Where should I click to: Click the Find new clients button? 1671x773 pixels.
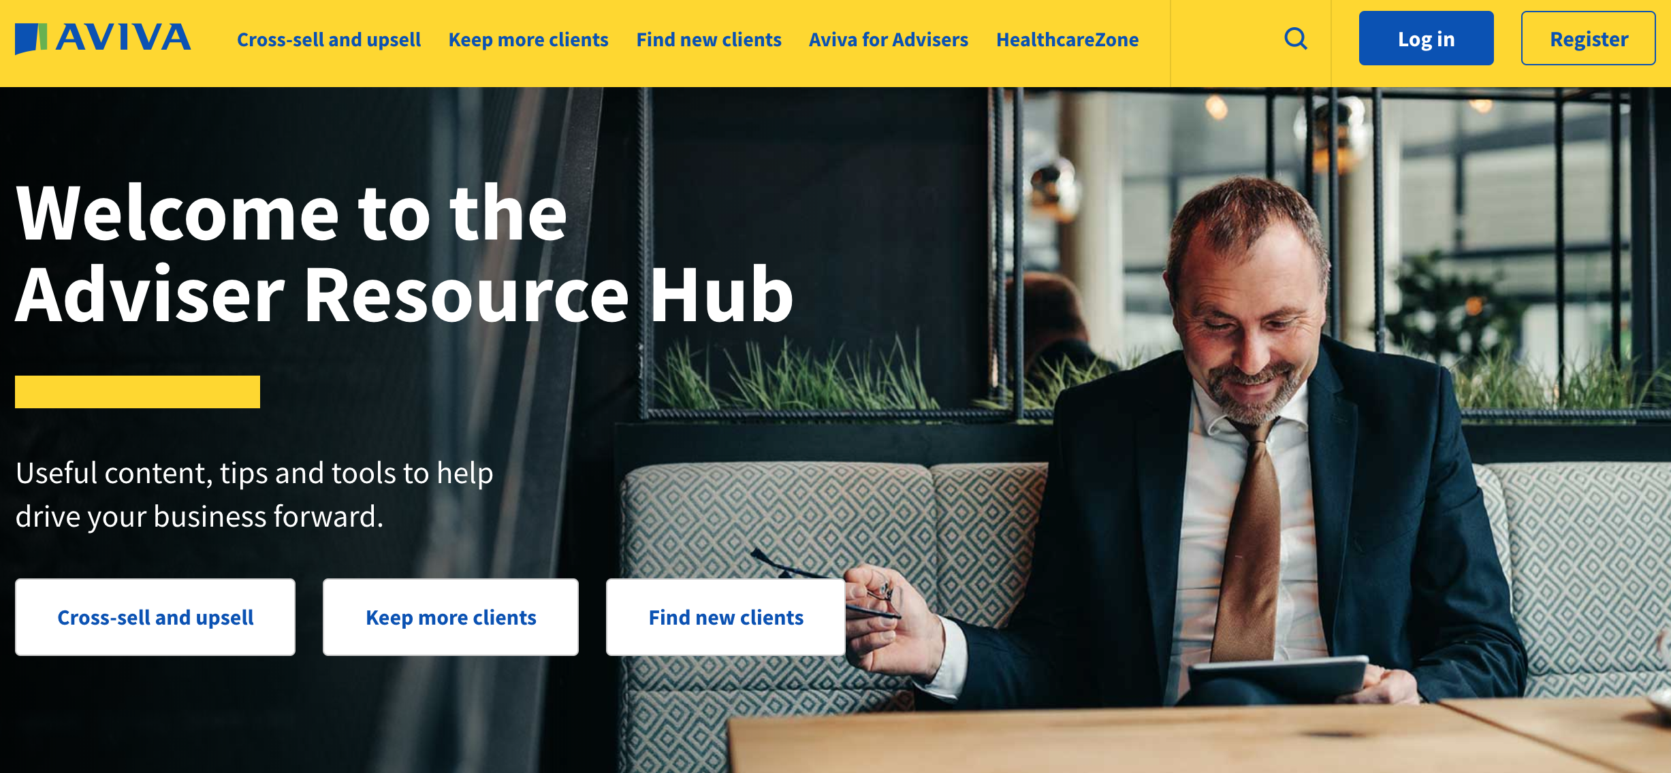click(725, 616)
